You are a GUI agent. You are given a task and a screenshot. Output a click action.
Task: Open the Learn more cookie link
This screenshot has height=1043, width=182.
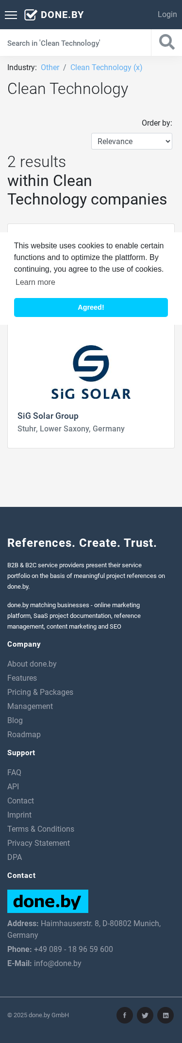point(35,282)
